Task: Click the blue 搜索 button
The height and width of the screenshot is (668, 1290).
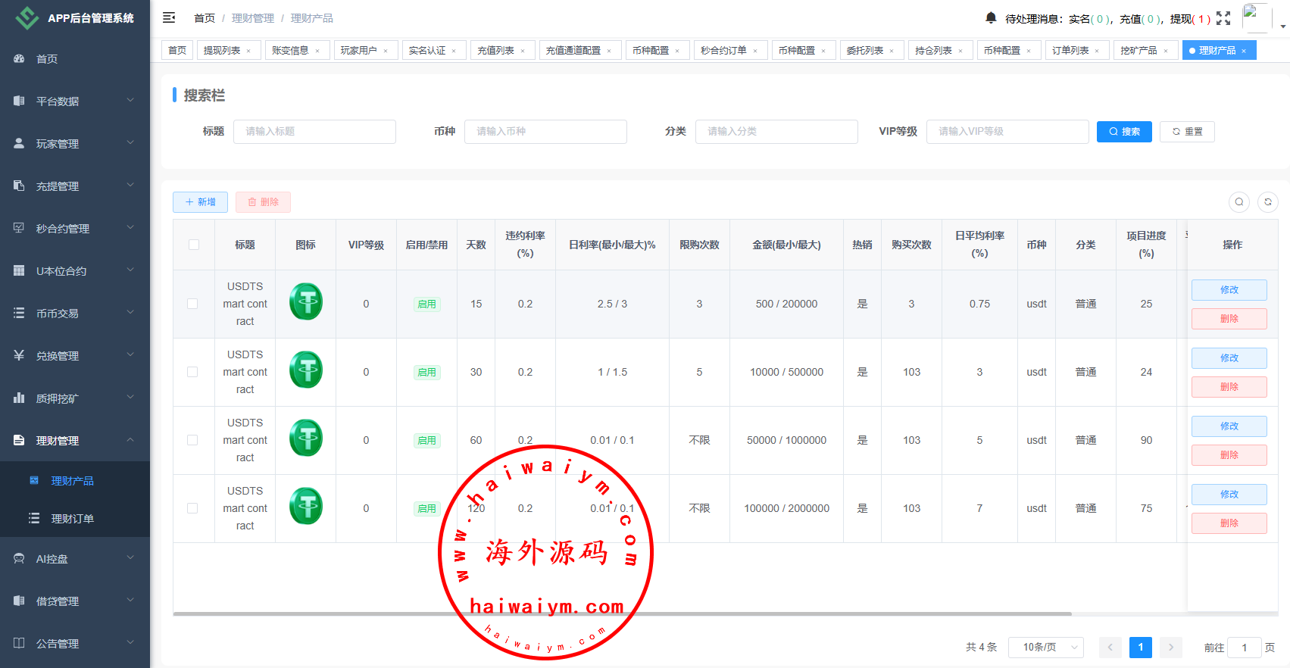Action: point(1124,132)
